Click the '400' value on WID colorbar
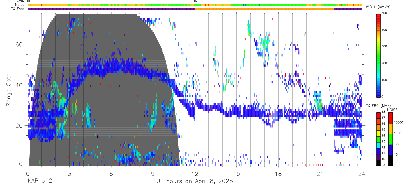Image resolution: width=407 pixels, height=188 pixels. click(x=384, y=30)
